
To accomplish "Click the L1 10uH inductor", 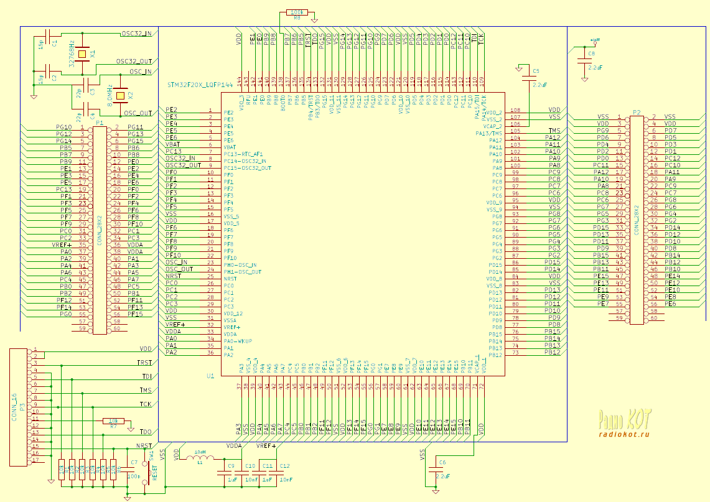I will [199, 457].
